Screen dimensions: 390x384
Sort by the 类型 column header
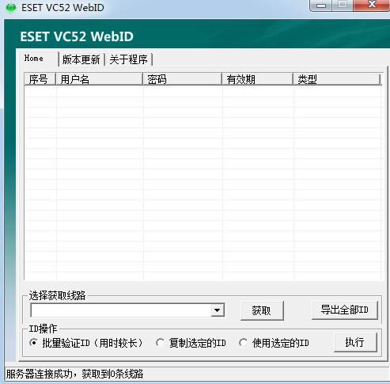tap(337, 79)
